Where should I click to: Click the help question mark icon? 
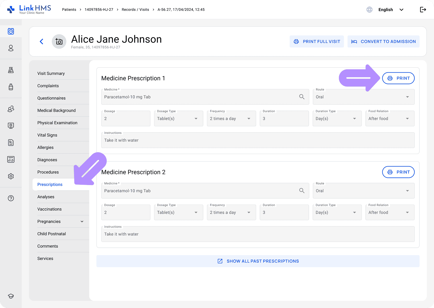click(x=11, y=198)
